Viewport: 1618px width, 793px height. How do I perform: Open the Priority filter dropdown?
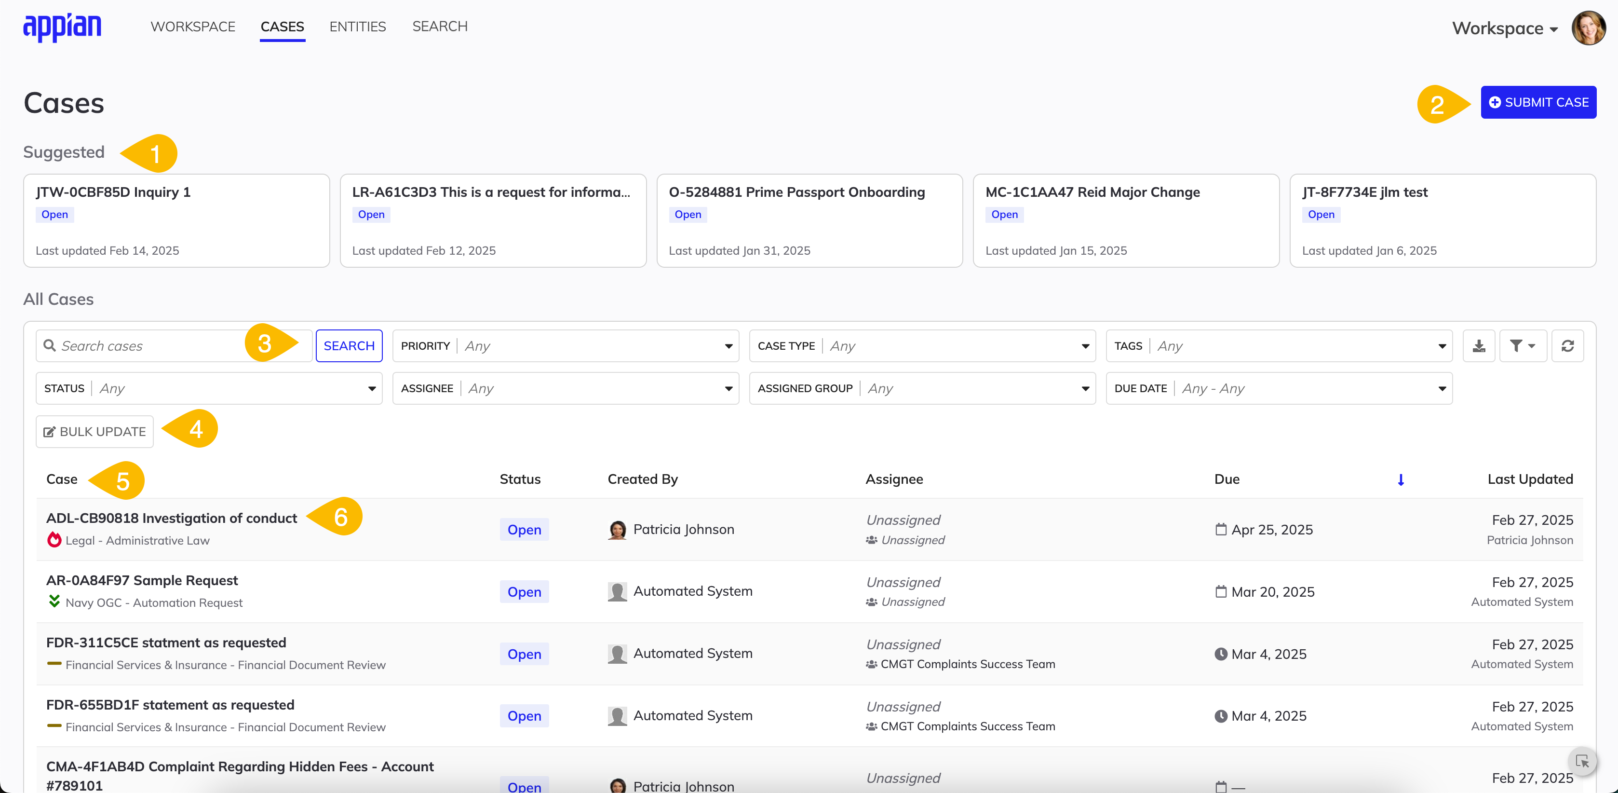point(566,345)
